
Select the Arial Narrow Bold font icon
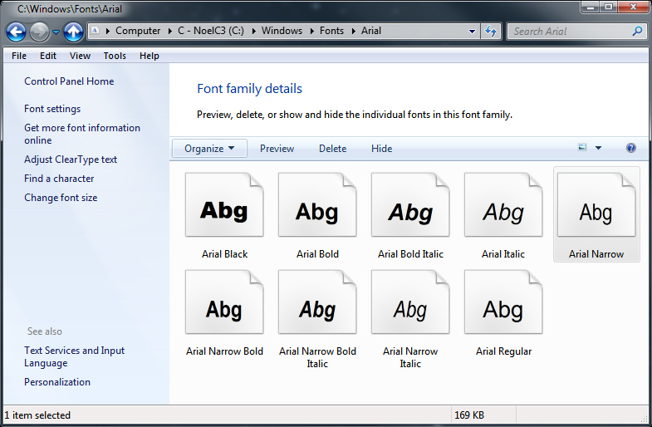click(224, 302)
